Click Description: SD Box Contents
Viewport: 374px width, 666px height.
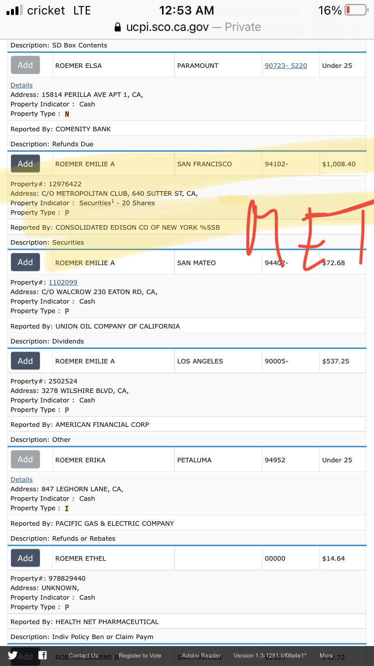pos(59,45)
